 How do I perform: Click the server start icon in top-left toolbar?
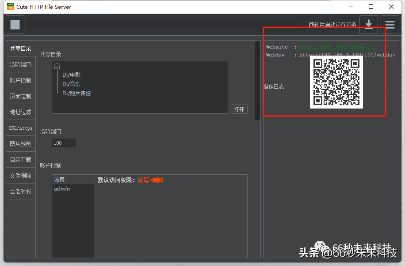(15, 25)
